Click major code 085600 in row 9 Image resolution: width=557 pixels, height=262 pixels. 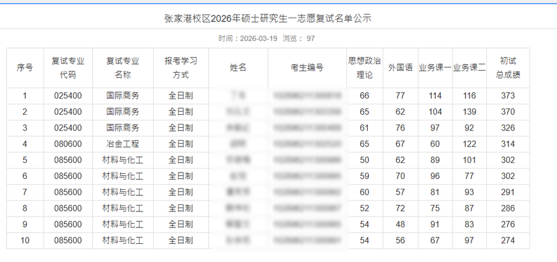[68, 224]
